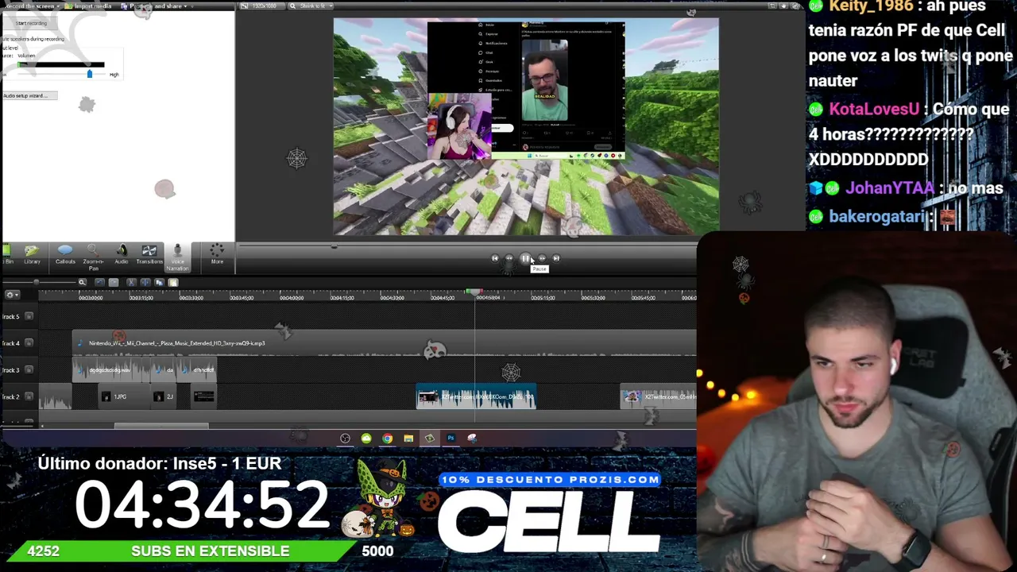
Task: Click the fast forward playback button
Action: (x=542, y=258)
